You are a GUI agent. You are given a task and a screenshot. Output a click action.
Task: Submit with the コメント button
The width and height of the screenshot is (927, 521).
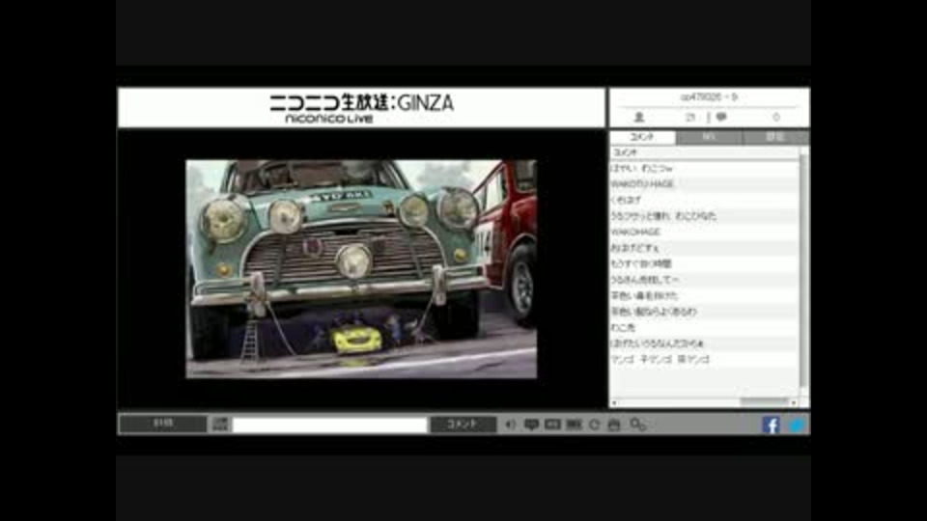click(463, 425)
